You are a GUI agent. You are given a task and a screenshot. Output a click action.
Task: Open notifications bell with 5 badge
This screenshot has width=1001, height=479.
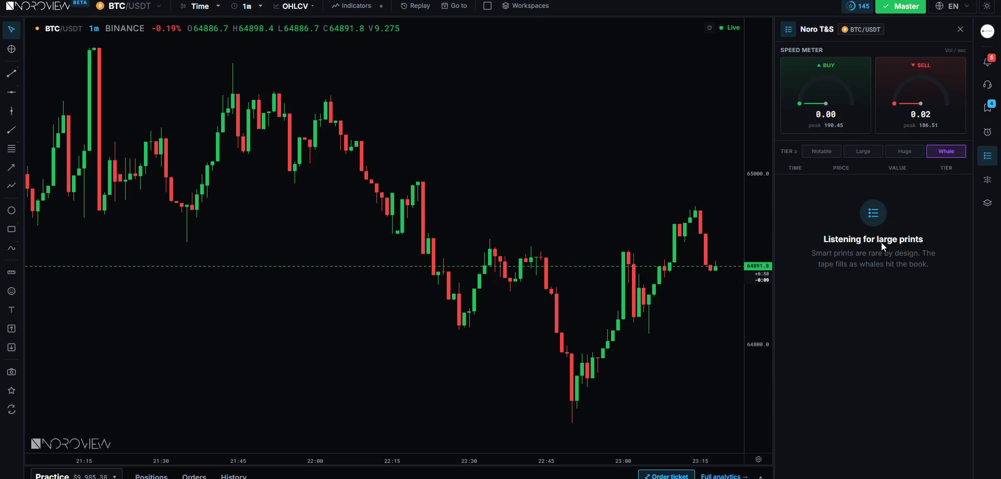click(x=987, y=61)
